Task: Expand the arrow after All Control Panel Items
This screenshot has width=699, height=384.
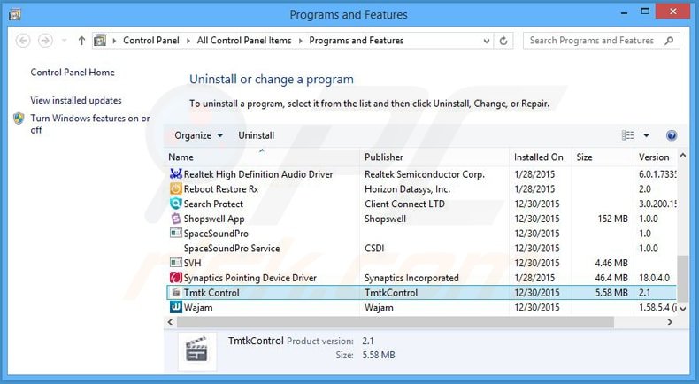Action: click(301, 41)
